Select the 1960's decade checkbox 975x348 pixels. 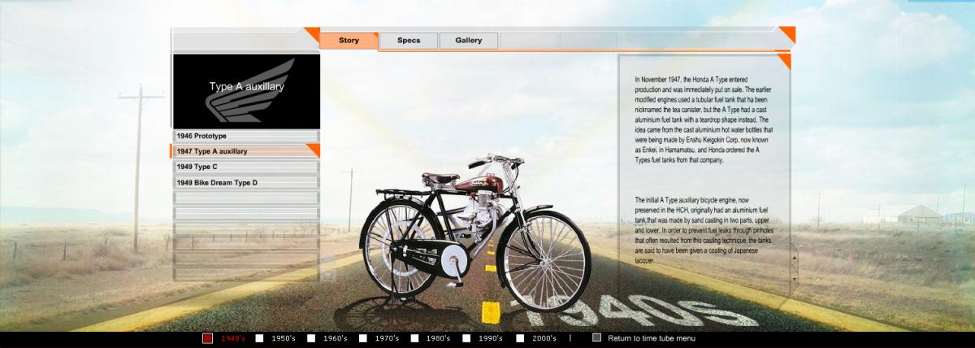311,338
